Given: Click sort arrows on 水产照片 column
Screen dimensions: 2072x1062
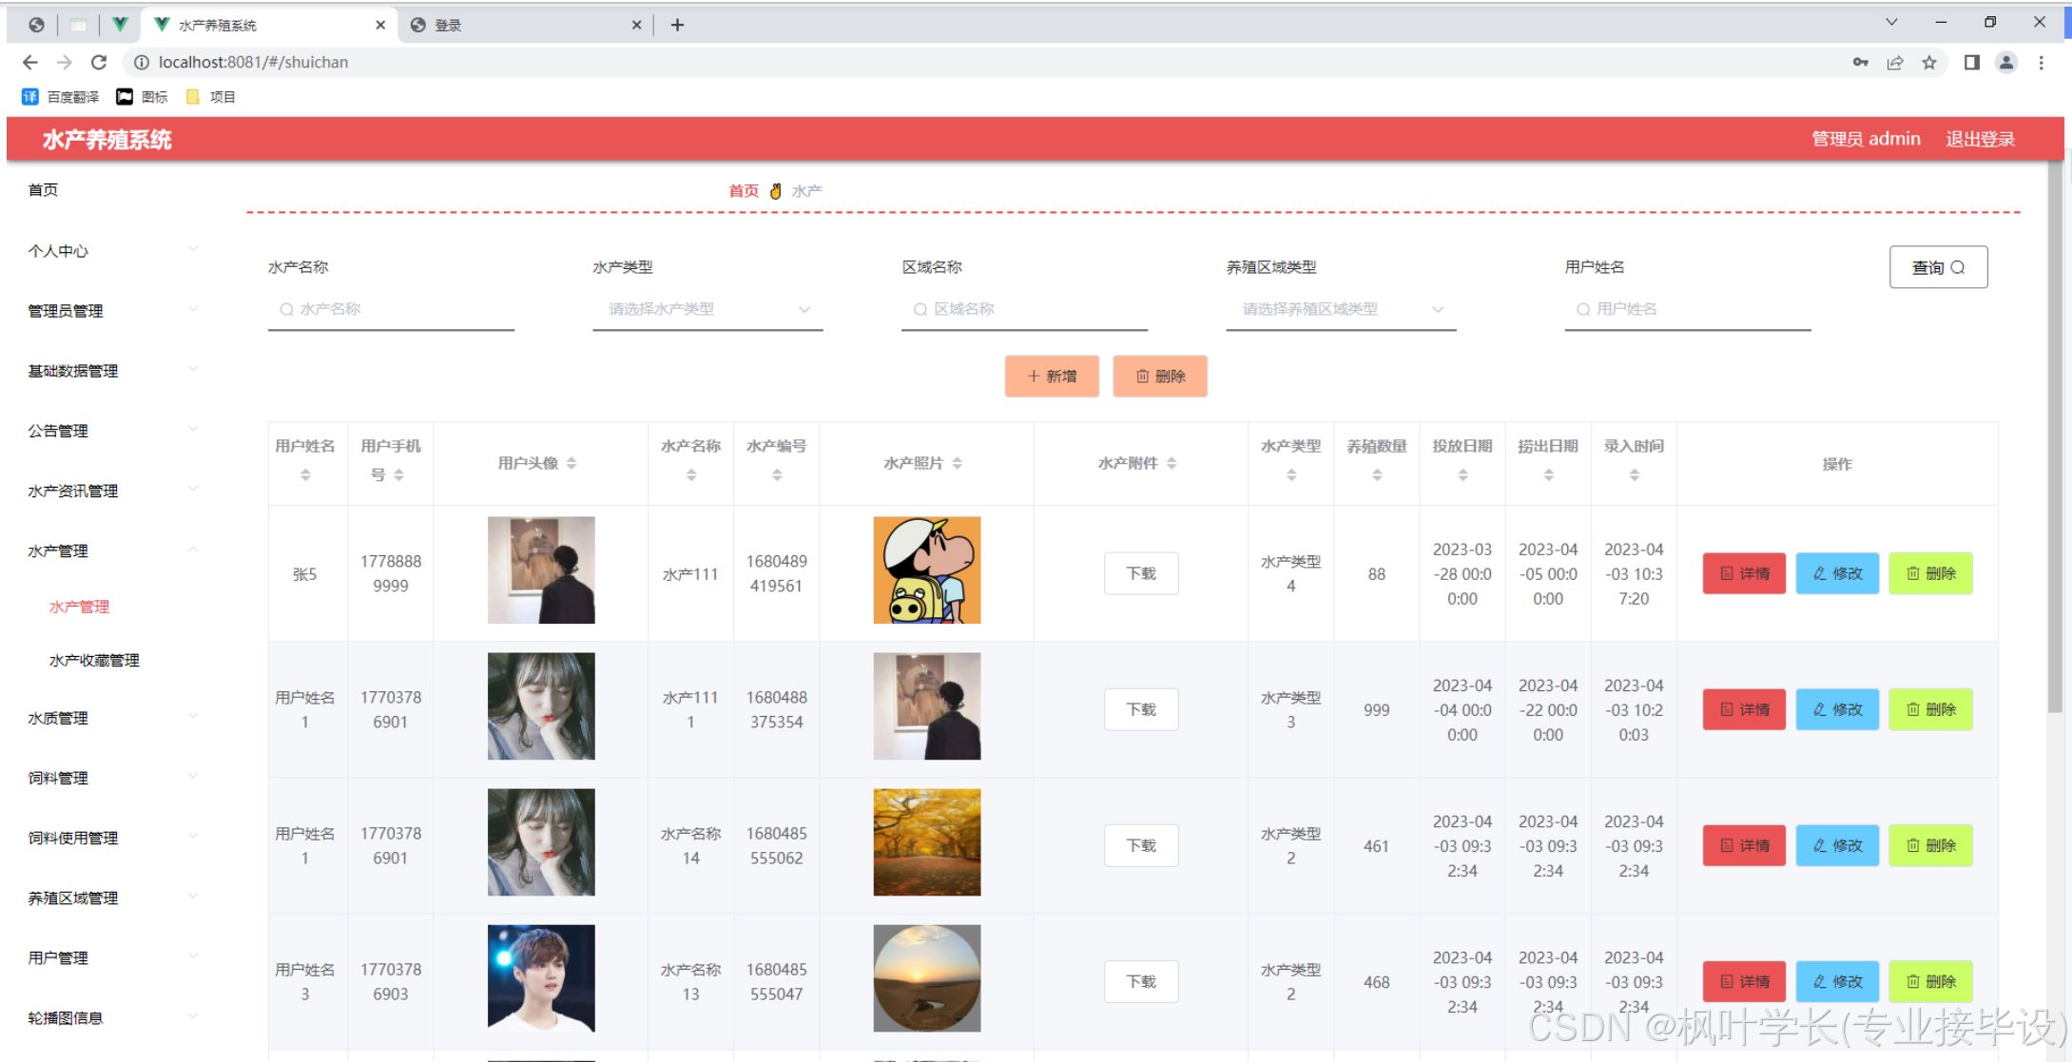Looking at the screenshot, I should click(958, 463).
